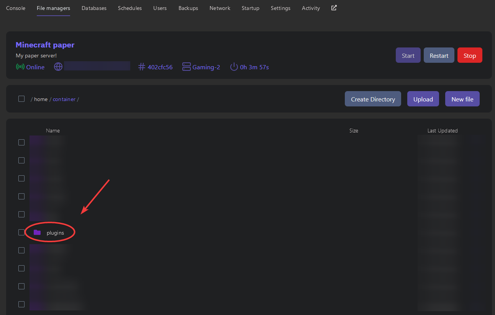Image resolution: width=495 pixels, height=315 pixels.
Task: Click the Last Updated column header
Action: (443, 131)
